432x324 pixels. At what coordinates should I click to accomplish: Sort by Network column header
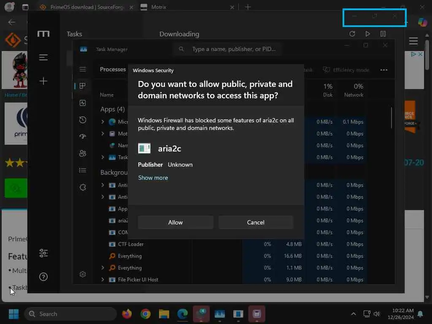(x=354, y=90)
